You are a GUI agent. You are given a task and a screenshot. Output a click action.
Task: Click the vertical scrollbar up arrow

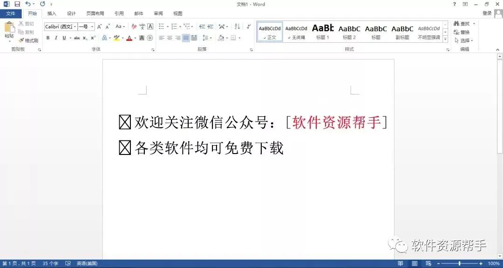coord(500,57)
